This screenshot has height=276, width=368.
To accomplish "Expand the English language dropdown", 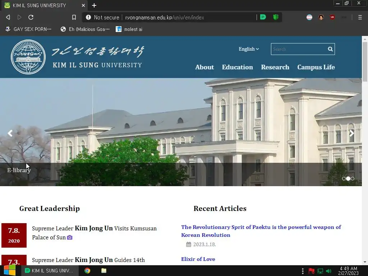I will (249, 49).
